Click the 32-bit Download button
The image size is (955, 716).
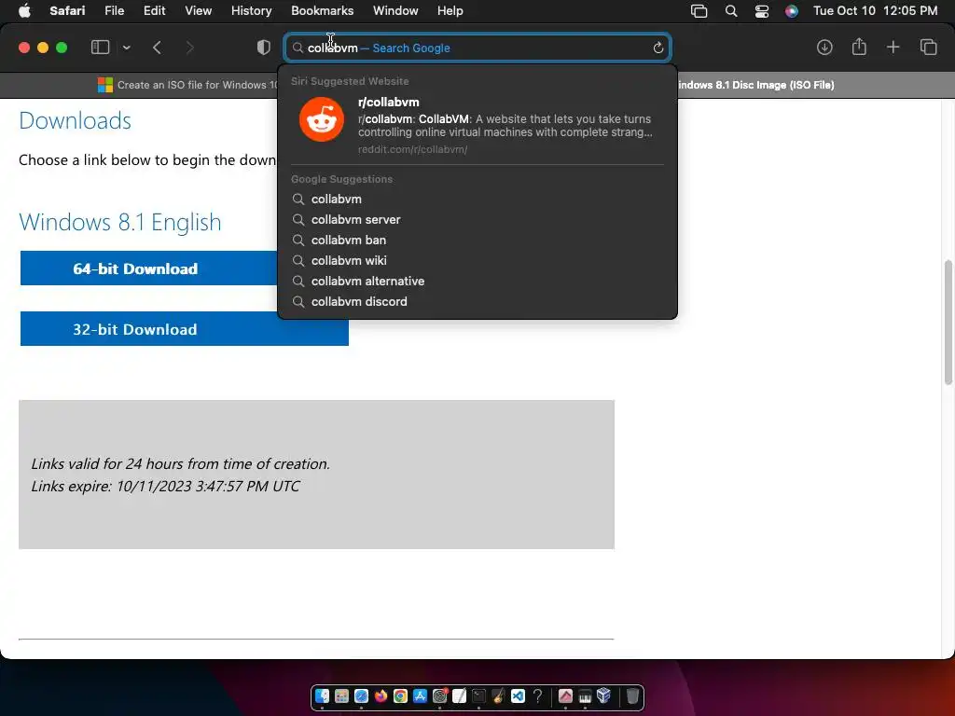click(184, 329)
